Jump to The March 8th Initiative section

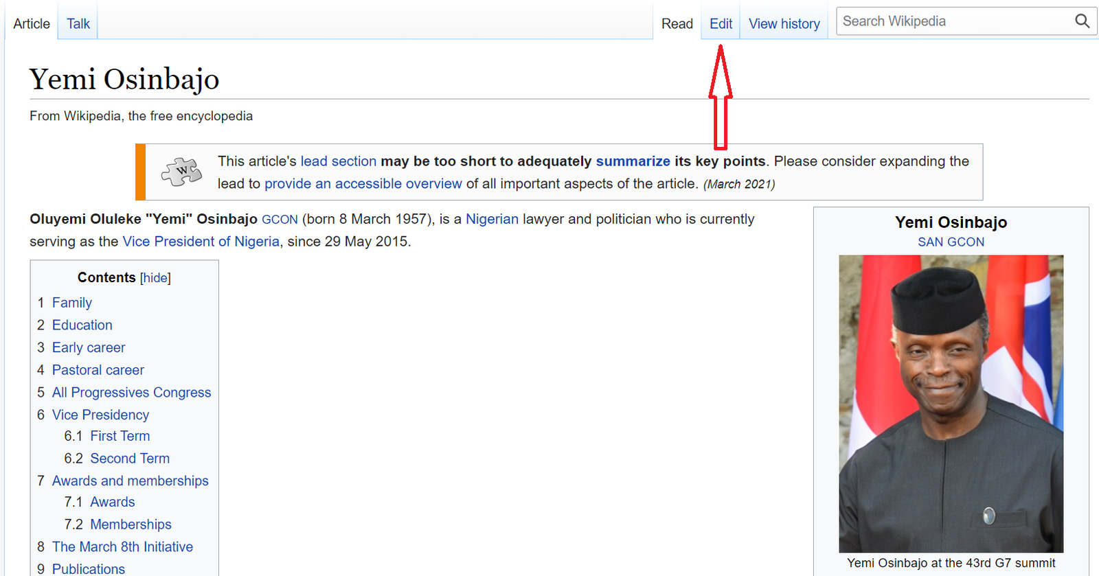tap(122, 547)
